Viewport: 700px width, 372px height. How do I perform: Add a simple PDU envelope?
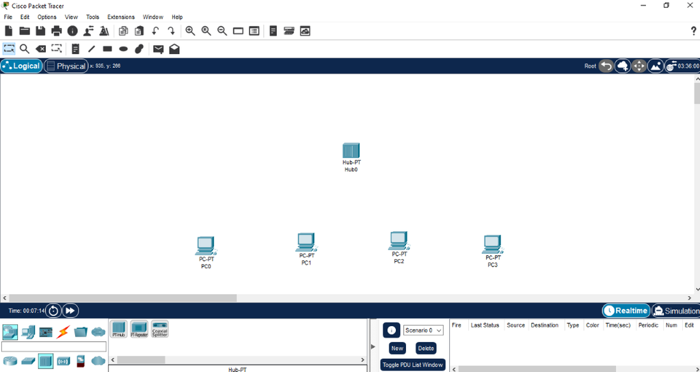click(158, 49)
